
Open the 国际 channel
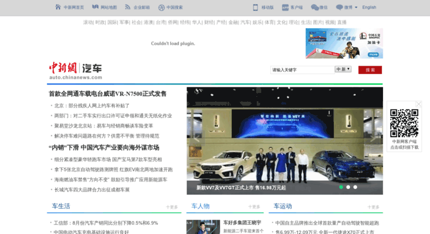112,22
